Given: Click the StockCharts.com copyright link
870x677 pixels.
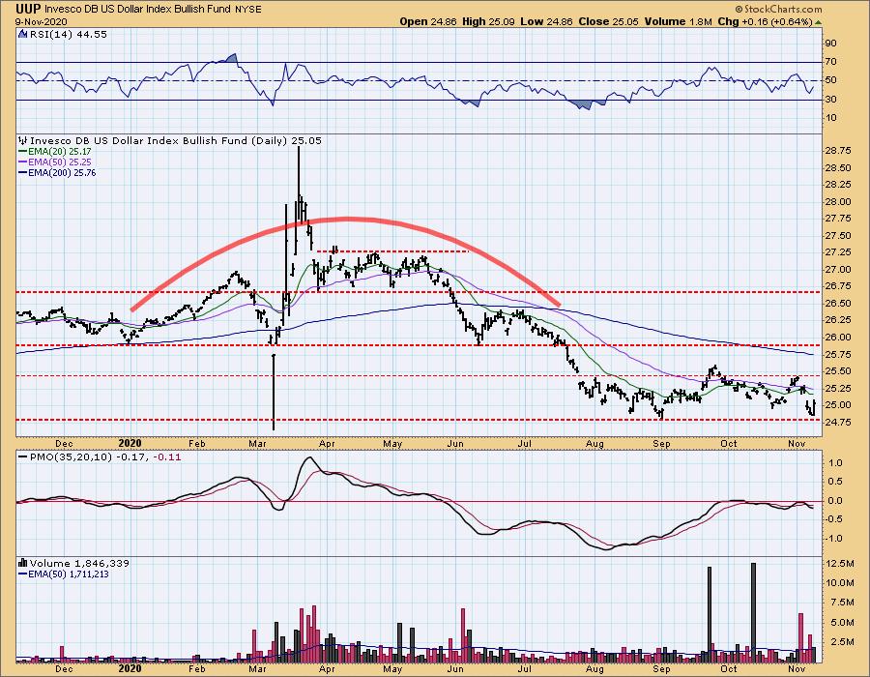Looking at the screenshot, I should coord(778,9).
